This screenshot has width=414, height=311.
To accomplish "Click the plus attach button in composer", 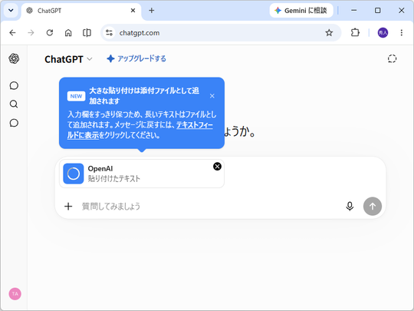I will tap(68, 207).
